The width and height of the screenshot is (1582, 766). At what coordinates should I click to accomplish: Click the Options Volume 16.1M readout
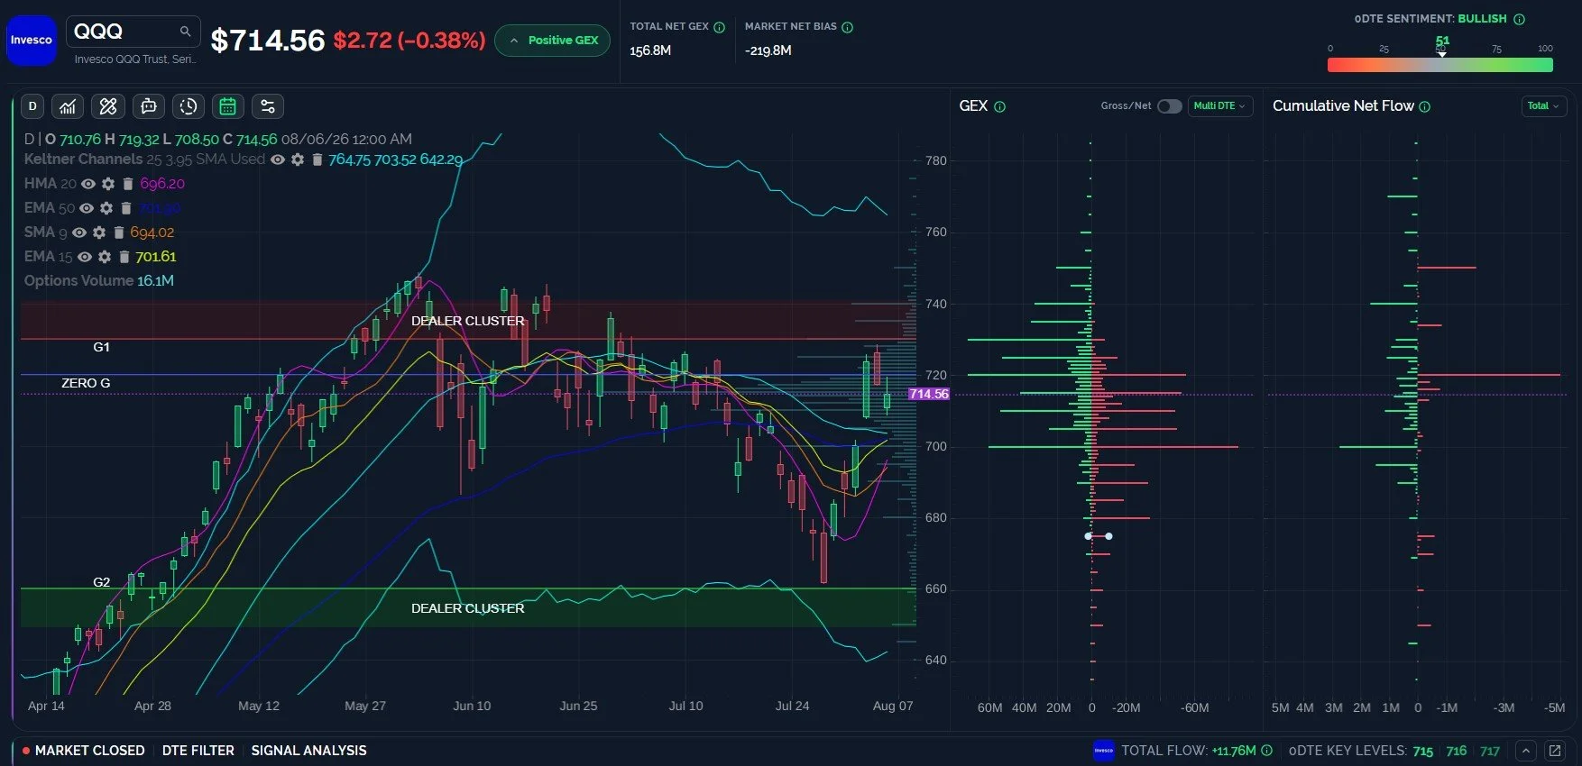[x=99, y=281]
